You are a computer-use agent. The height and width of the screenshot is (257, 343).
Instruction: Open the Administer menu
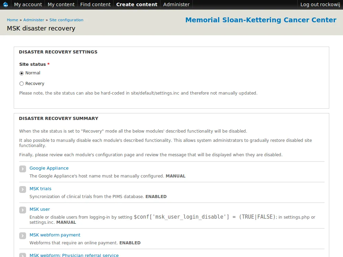pyautogui.click(x=176, y=4)
